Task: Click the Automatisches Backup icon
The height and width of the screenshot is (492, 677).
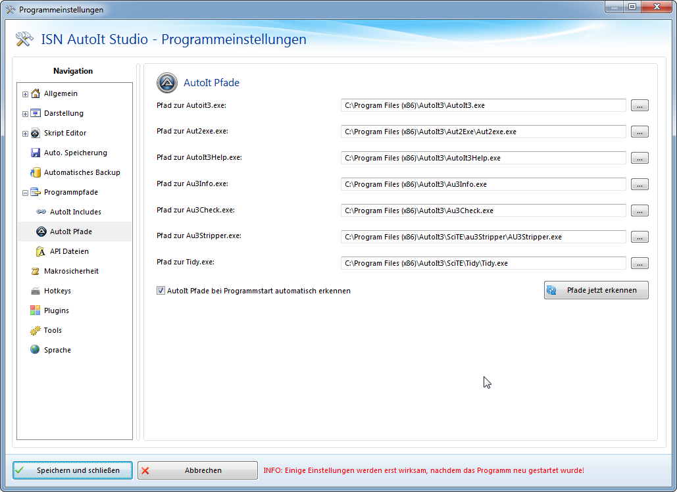Action: point(36,172)
